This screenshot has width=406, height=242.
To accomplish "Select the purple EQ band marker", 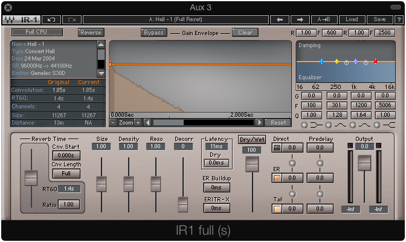I will click(355, 62).
